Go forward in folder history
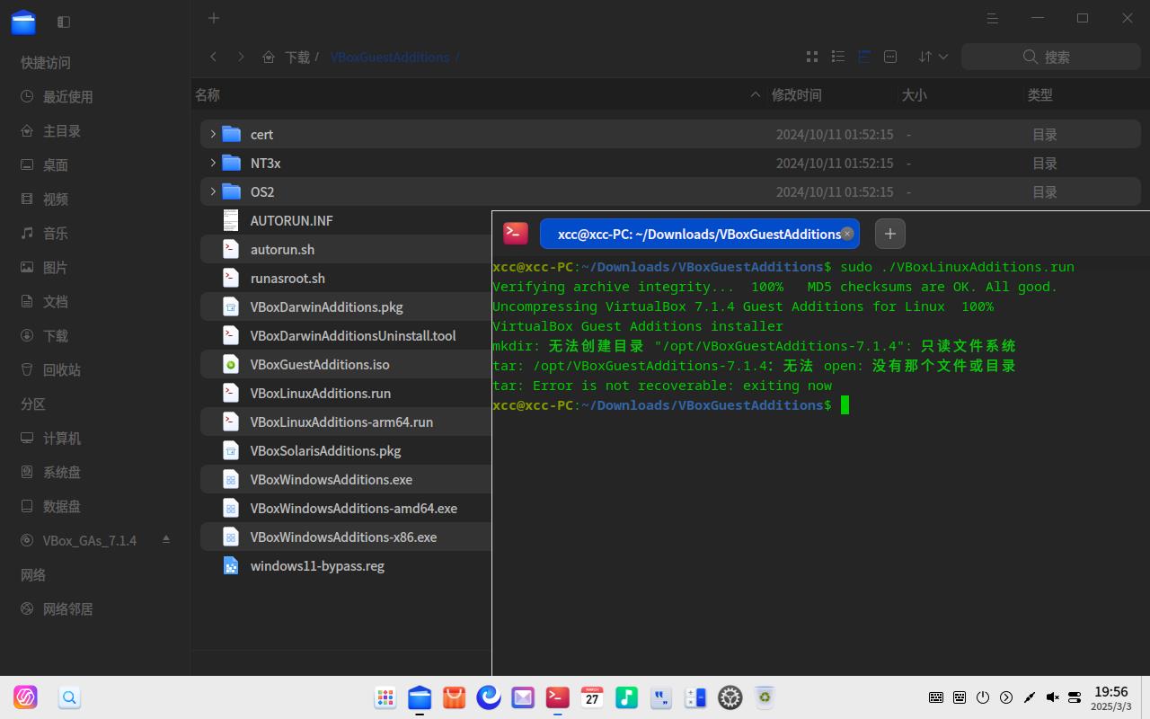Image resolution: width=1150 pixels, height=719 pixels. (241, 57)
